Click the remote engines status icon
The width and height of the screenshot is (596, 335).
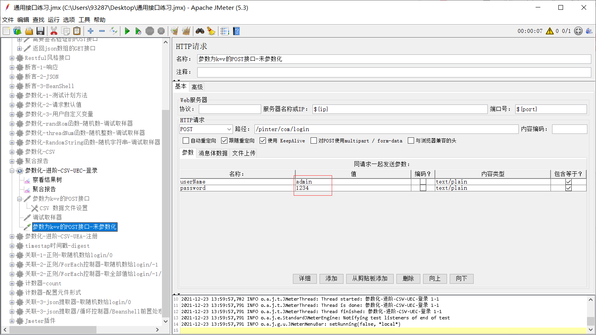578,31
